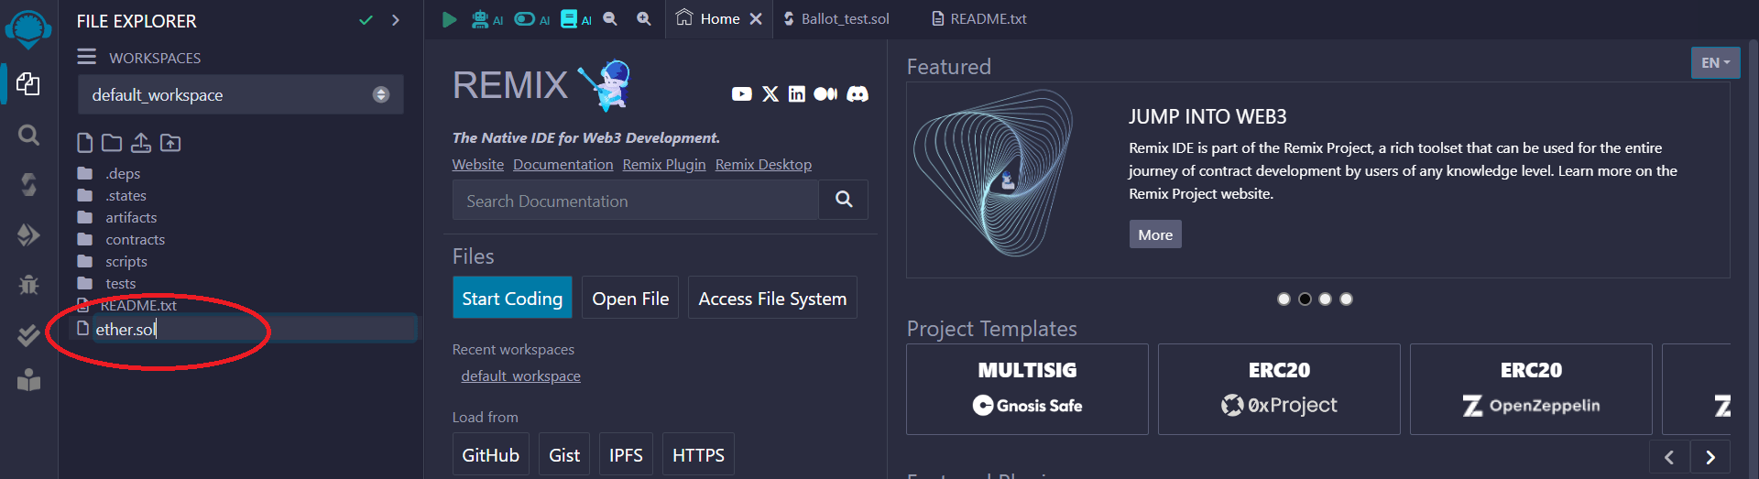Click the Start Coding button
Viewport: 1759px width, 479px height.
tap(512, 298)
